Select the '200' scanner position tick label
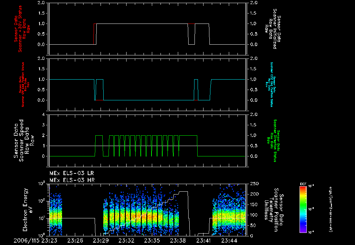This screenshot has height=245, width=355. click(x=255, y=194)
